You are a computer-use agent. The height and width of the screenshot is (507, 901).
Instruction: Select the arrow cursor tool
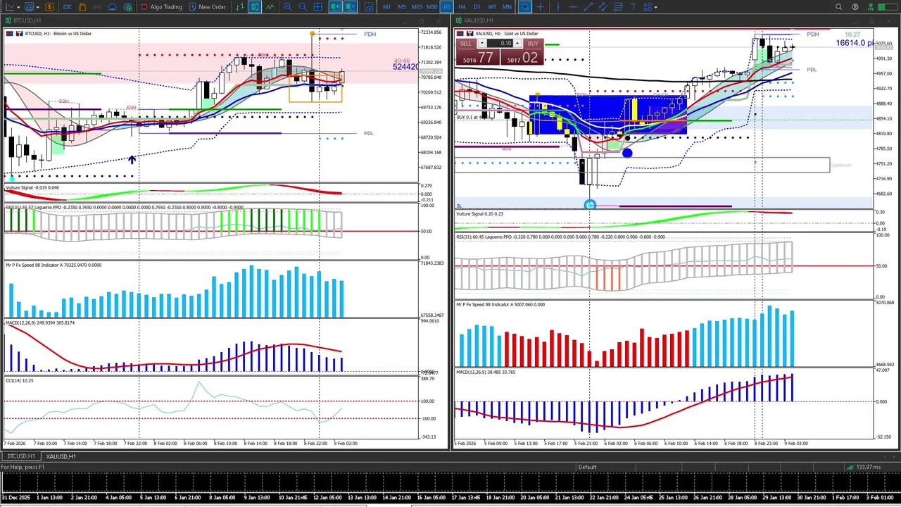(525, 7)
